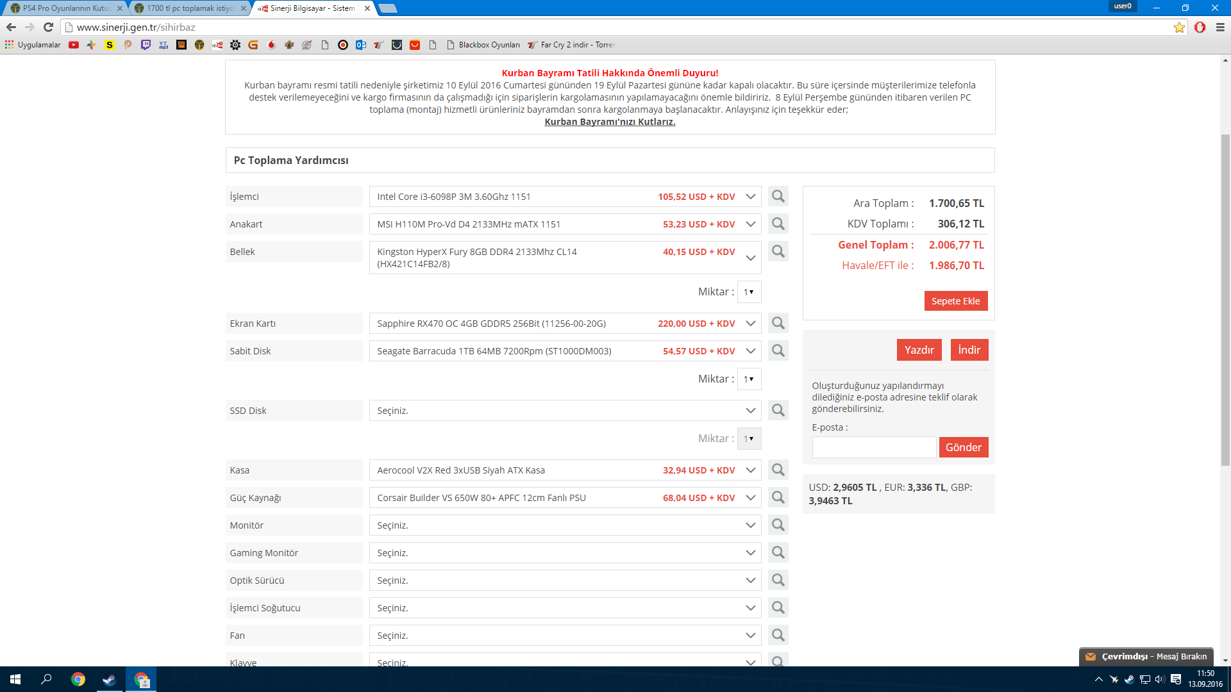Bookmark this page with the star icon

(x=1179, y=27)
